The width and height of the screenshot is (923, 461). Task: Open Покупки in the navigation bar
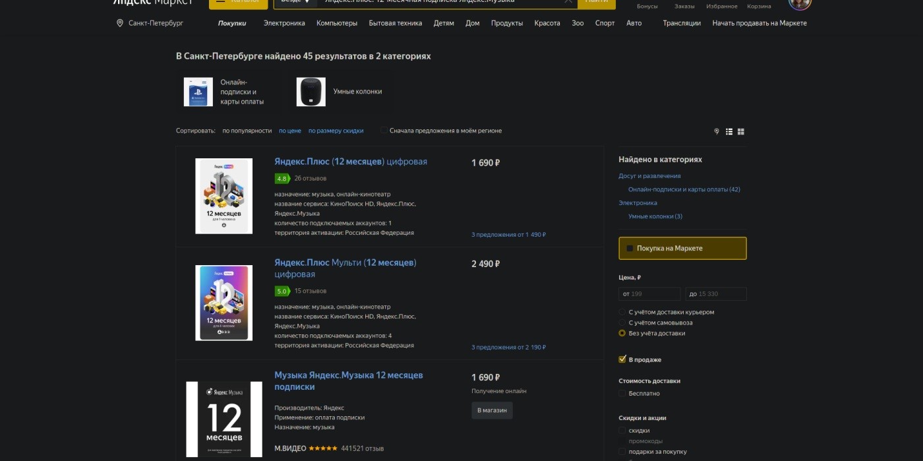pyautogui.click(x=232, y=23)
